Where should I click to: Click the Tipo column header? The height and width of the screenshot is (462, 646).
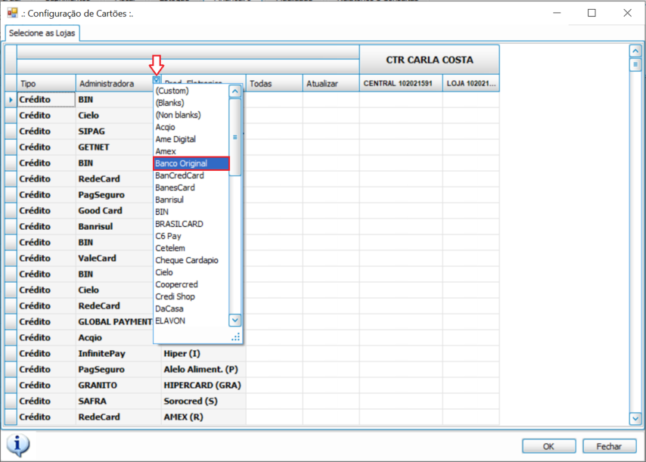pyautogui.click(x=46, y=83)
